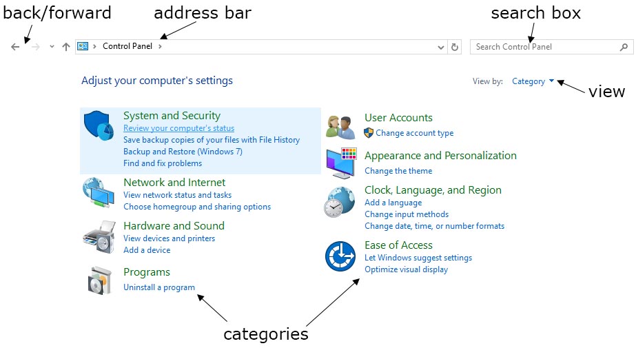
Task: Click the Appearance and Personalization monitor icon
Action: click(342, 163)
